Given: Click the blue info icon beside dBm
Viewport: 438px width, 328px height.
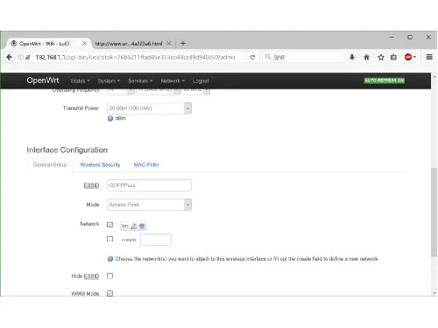Looking at the screenshot, I should tap(110, 118).
